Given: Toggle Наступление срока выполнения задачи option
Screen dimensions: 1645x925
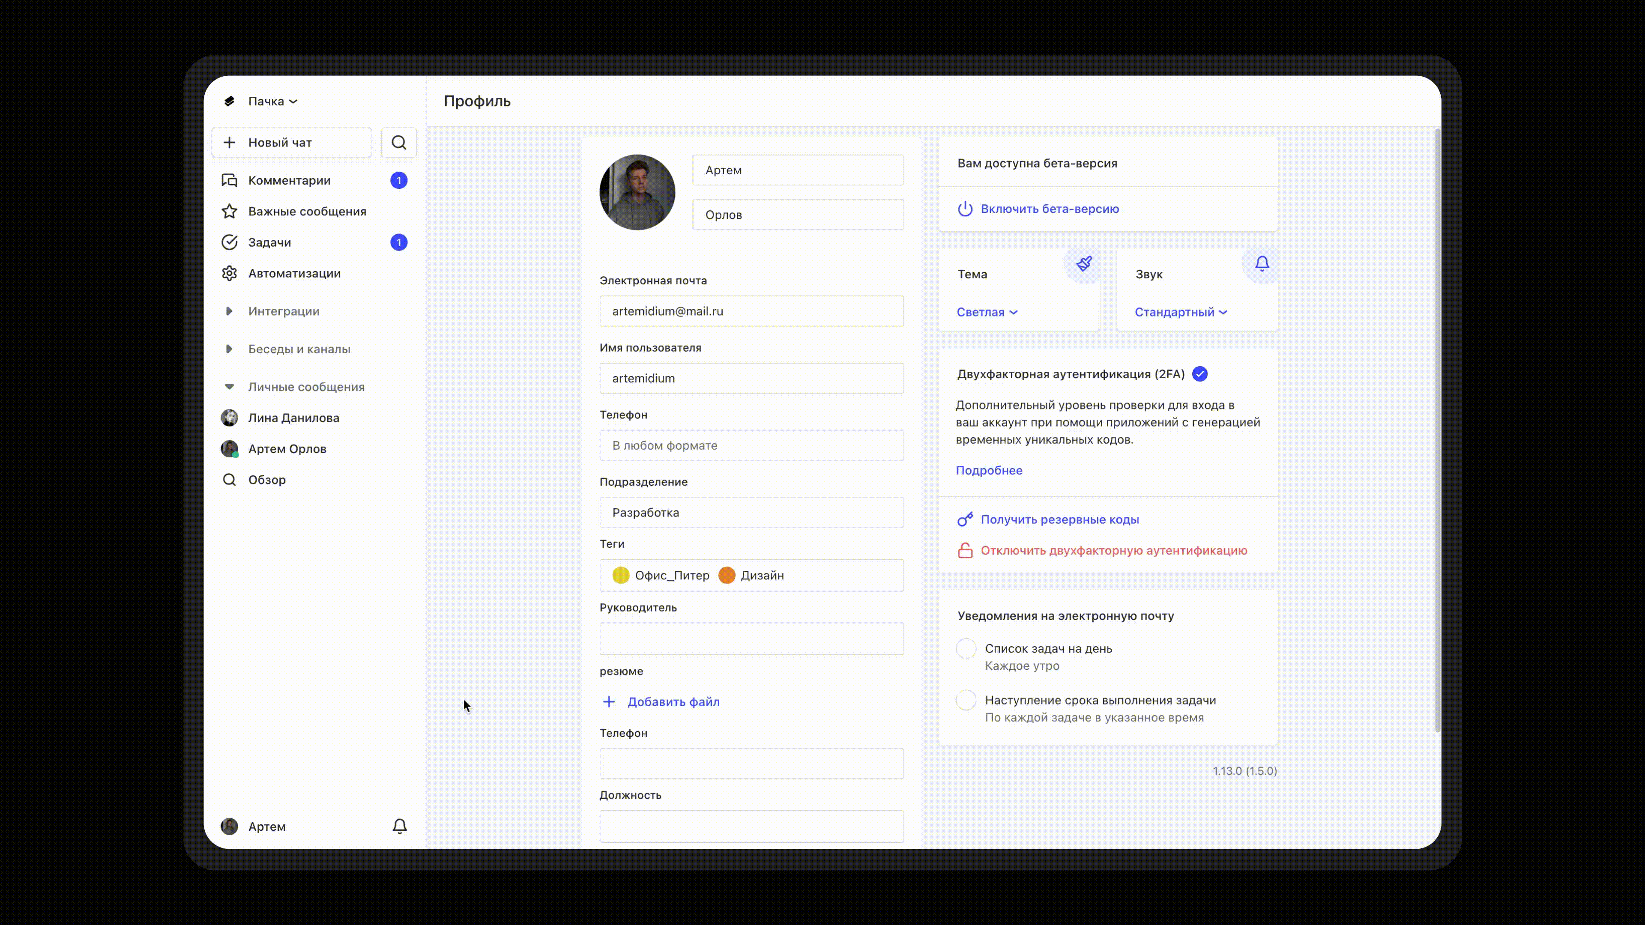Looking at the screenshot, I should tap(966, 700).
